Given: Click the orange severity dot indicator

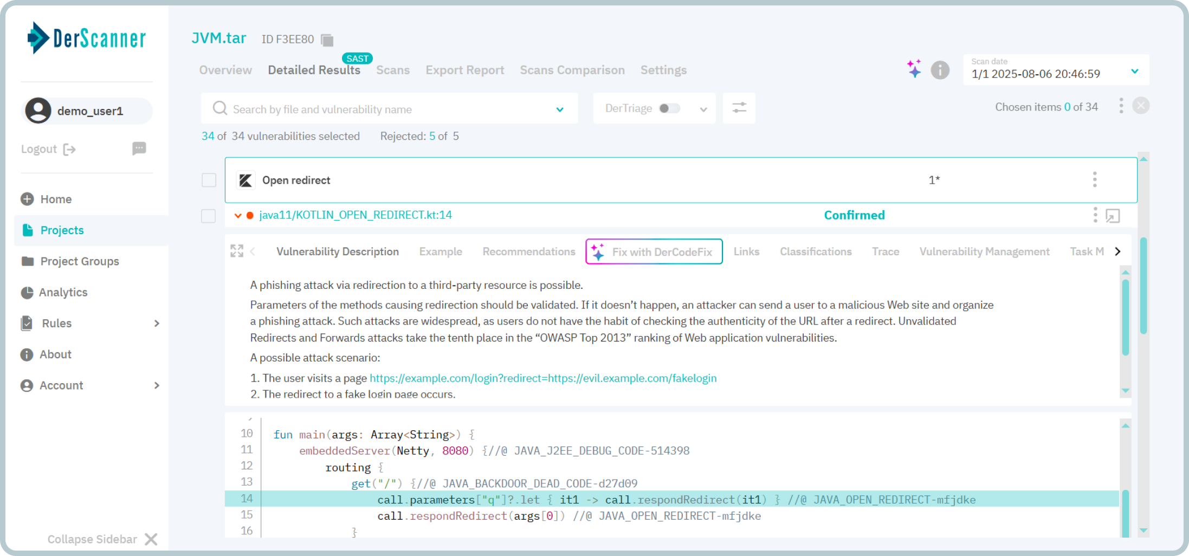Looking at the screenshot, I should (250, 216).
